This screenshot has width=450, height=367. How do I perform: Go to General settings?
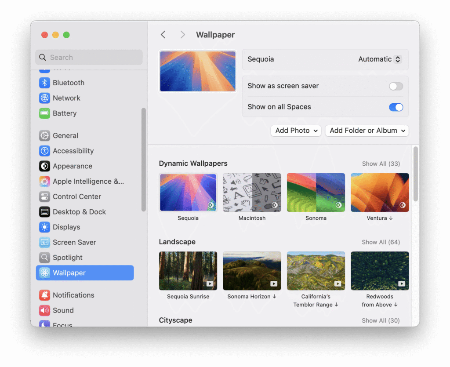click(85, 135)
